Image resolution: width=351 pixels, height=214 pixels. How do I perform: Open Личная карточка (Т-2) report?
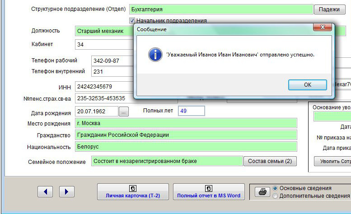click(x=133, y=191)
